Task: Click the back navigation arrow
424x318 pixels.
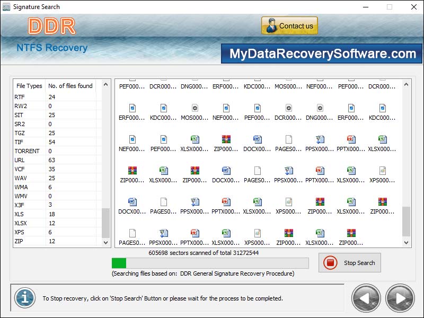Action: (365, 298)
